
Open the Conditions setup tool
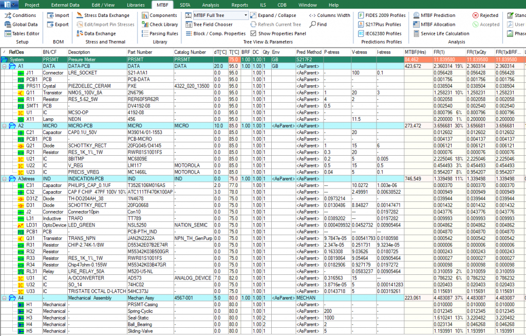tap(20, 15)
